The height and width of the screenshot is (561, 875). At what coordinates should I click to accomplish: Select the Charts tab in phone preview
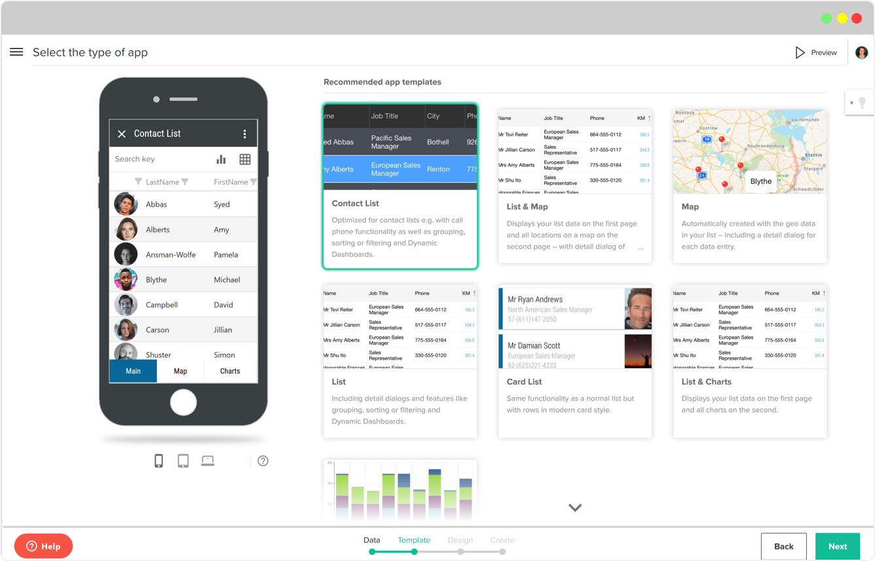pyautogui.click(x=230, y=371)
